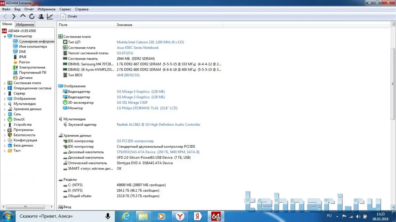The height and width of the screenshot is (222, 396).
Task: Open ST9250315AS ATA Device link
Action: coord(158,152)
